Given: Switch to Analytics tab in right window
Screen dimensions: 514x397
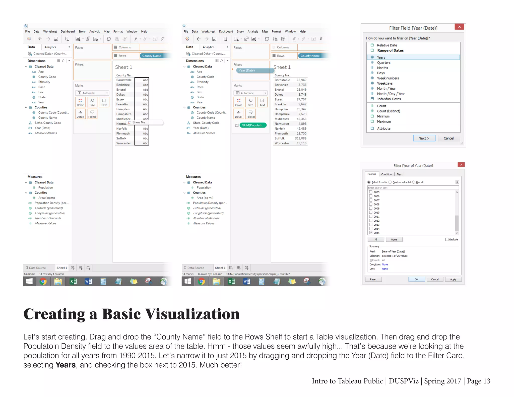Looking at the screenshot, I should click(x=209, y=47).
